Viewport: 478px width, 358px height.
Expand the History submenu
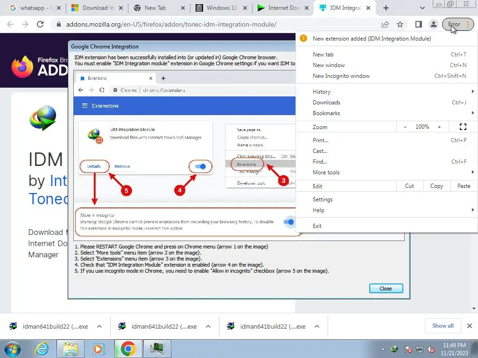387,92
